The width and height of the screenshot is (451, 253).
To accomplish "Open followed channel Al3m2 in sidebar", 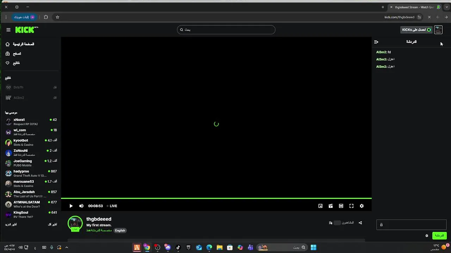I will 31,98.
